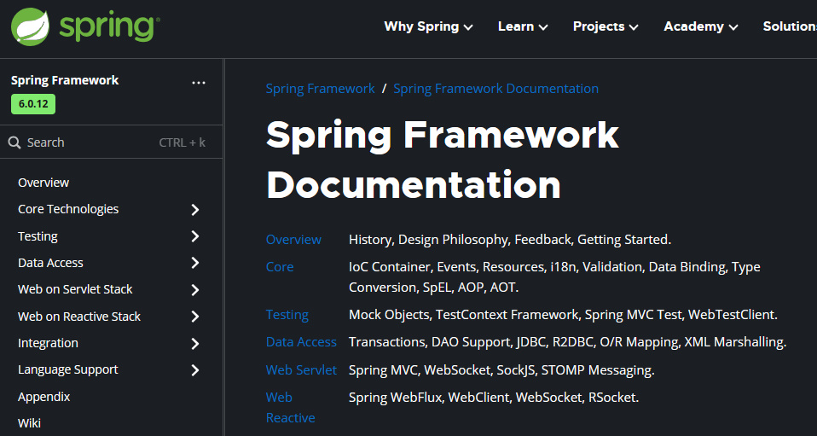Open the three-dots menu beside Spring Framework

[x=199, y=83]
